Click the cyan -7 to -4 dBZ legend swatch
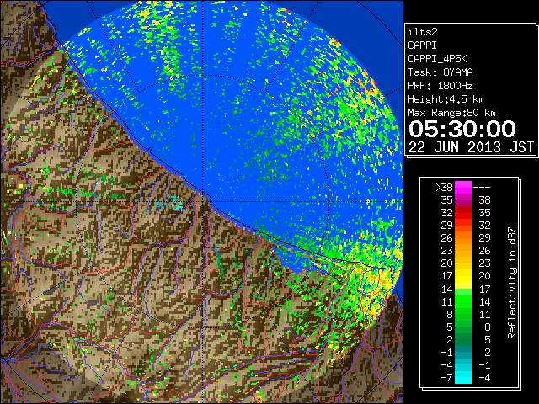Image resolution: width=539 pixels, height=404 pixels. (463, 377)
